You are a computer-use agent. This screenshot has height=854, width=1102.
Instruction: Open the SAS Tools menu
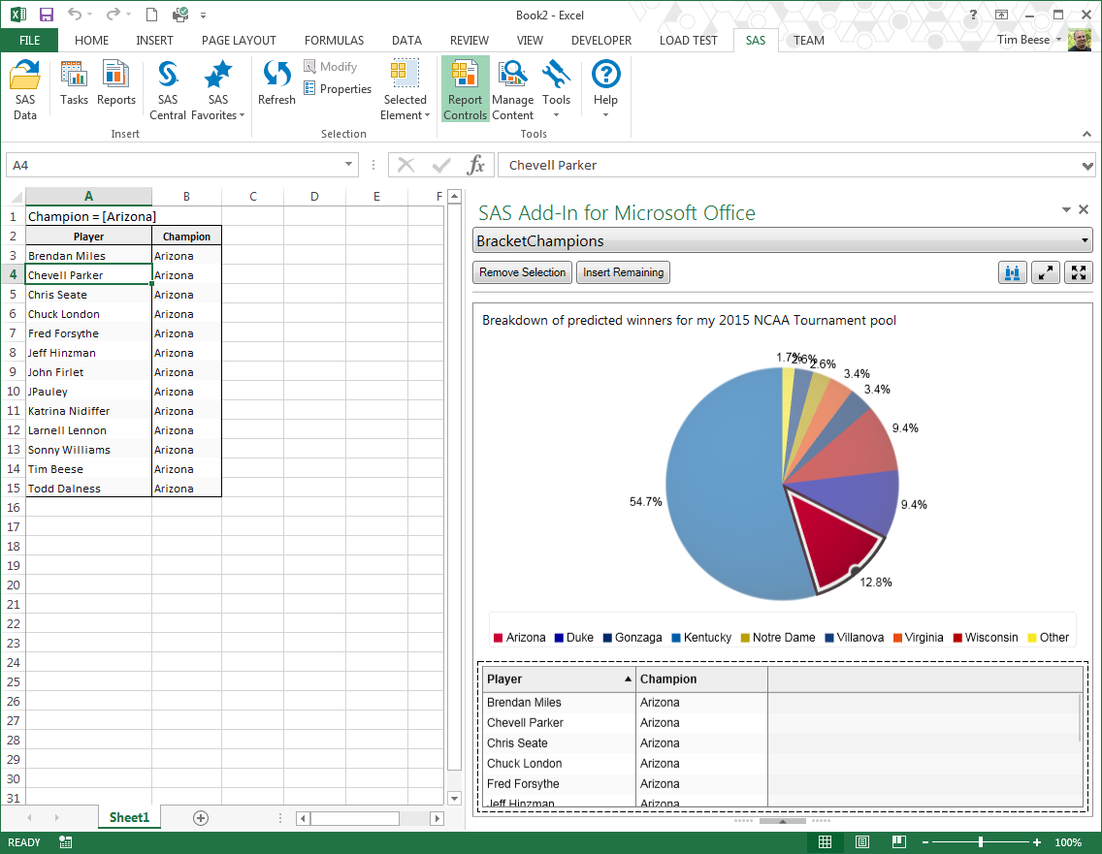coord(556,90)
